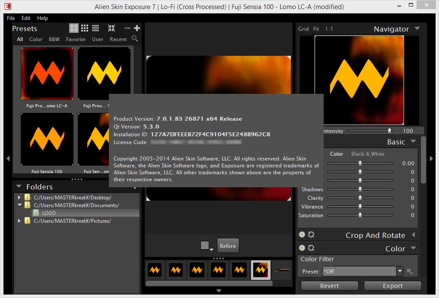Set Navigator zoom to Fit
The image size is (439, 298).
point(316,29)
